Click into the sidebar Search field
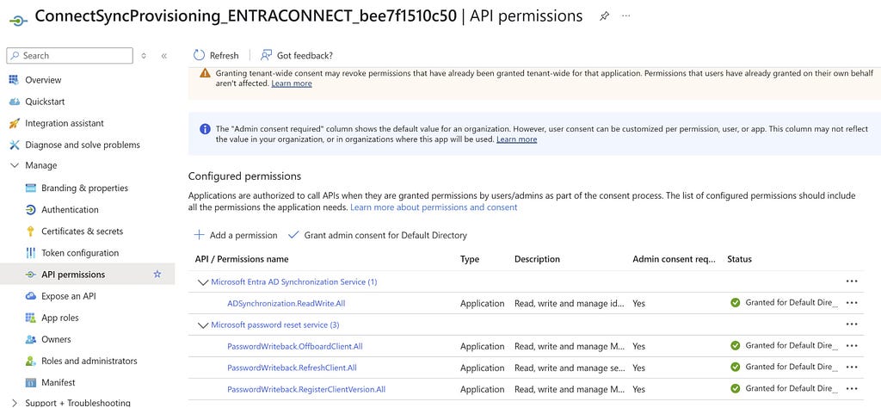Screen dimensions: 881x408 click(x=70, y=56)
